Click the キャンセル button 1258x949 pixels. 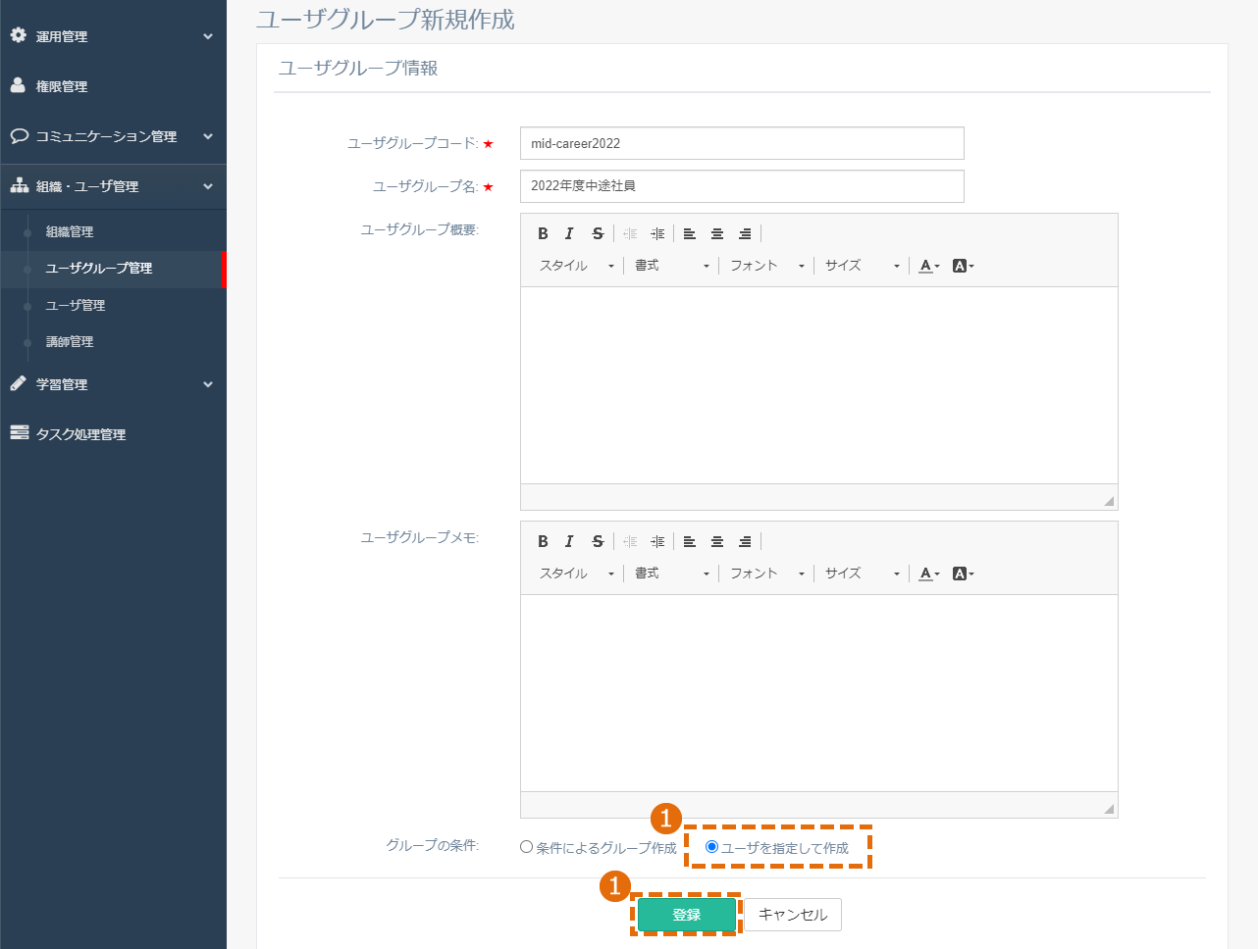[793, 915]
